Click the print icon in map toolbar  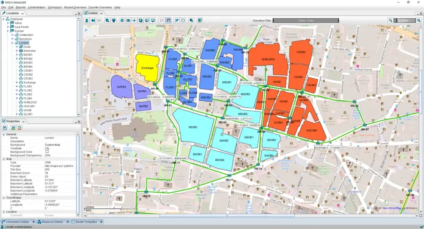click(x=113, y=20)
